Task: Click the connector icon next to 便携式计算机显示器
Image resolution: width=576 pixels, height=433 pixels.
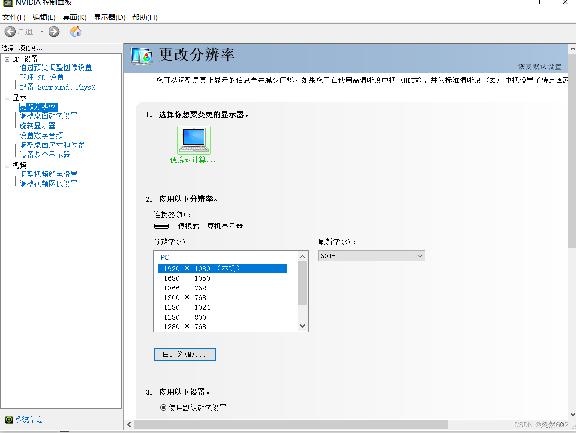Action: (162, 226)
